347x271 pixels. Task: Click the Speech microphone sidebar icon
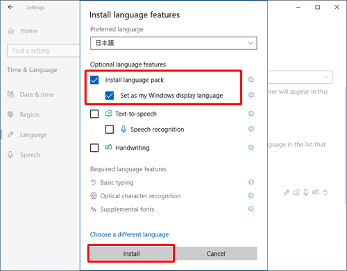(x=10, y=155)
